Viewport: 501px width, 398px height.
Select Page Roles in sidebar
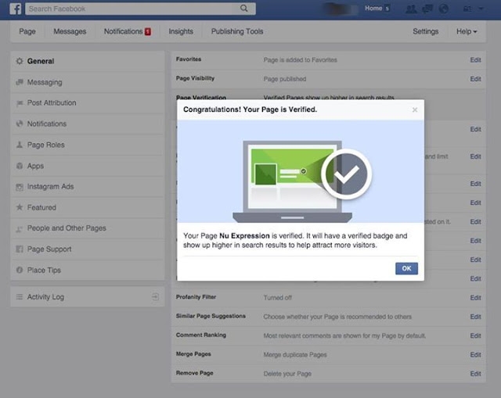(88, 145)
